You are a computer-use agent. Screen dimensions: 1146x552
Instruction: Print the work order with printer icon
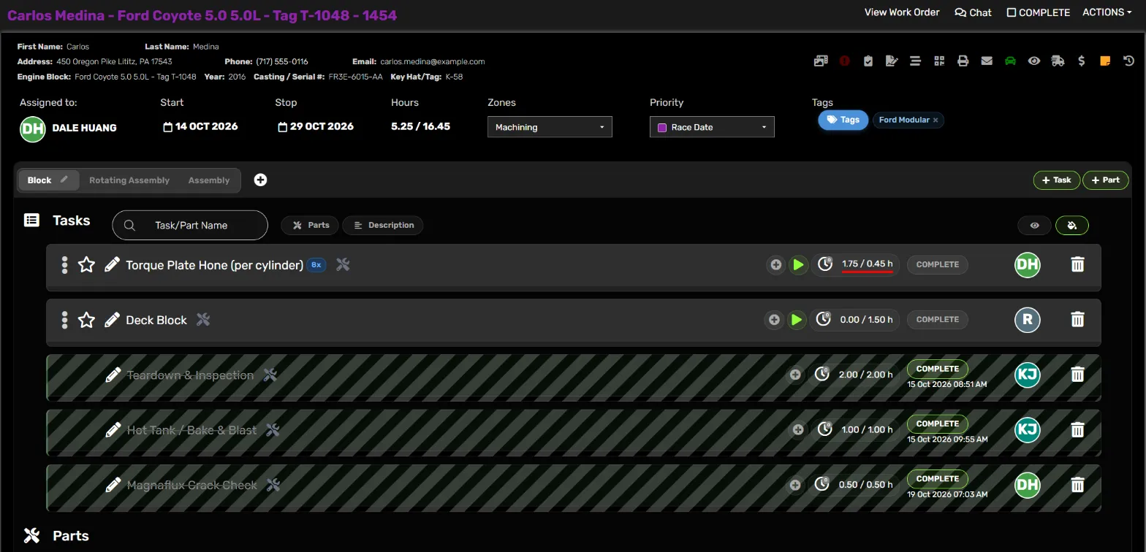point(963,61)
